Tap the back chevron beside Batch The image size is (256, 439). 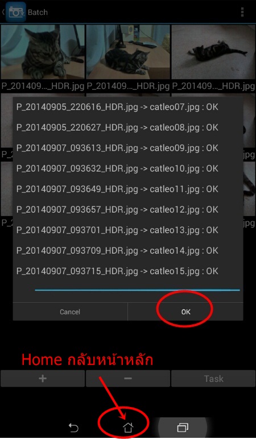coord(3,12)
